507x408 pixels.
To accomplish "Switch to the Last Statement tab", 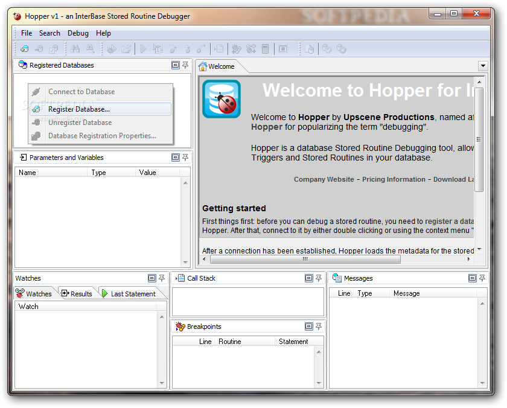I will click(x=129, y=293).
